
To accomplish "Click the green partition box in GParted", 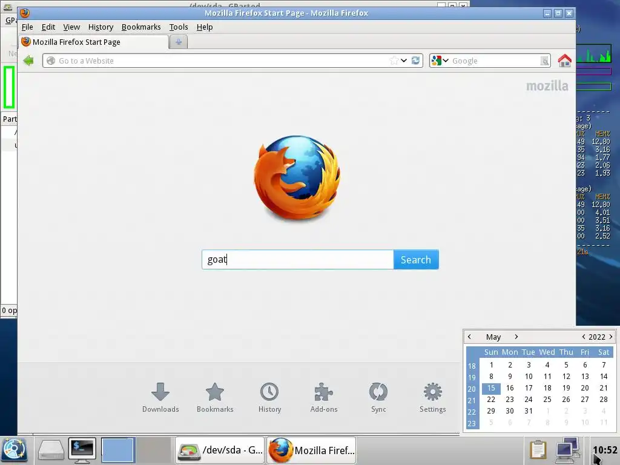I will pyautogui.click(x=9, y=87).
